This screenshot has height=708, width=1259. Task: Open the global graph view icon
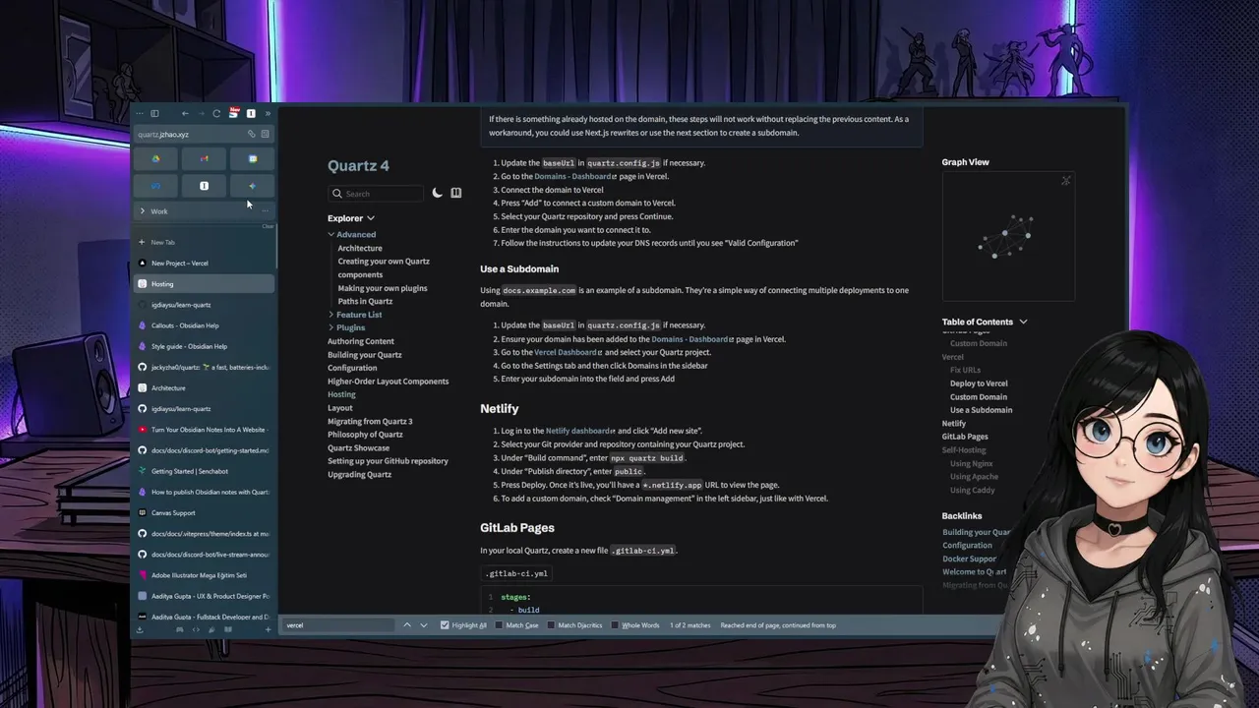pyautogui.click(x=1065, y=181)
